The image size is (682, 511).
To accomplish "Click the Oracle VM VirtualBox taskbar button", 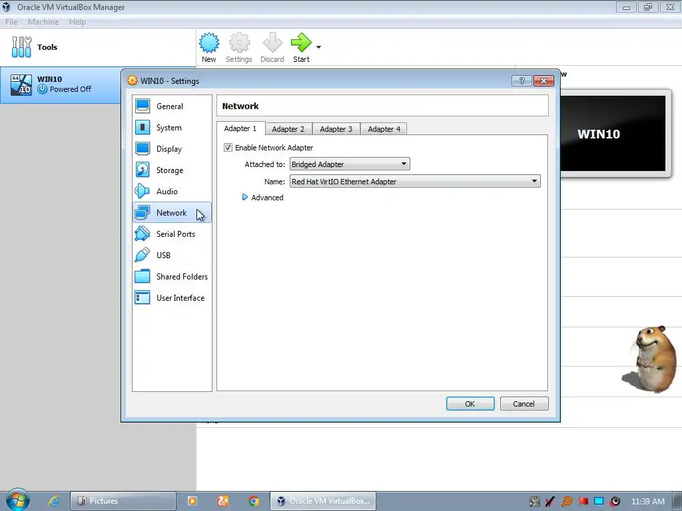I will 323,501.
